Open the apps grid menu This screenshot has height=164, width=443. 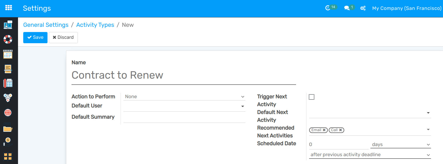9,8
